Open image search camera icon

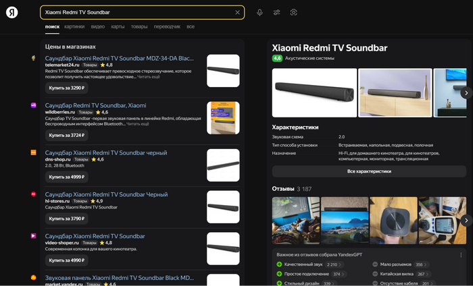click(x=293, y=12)
